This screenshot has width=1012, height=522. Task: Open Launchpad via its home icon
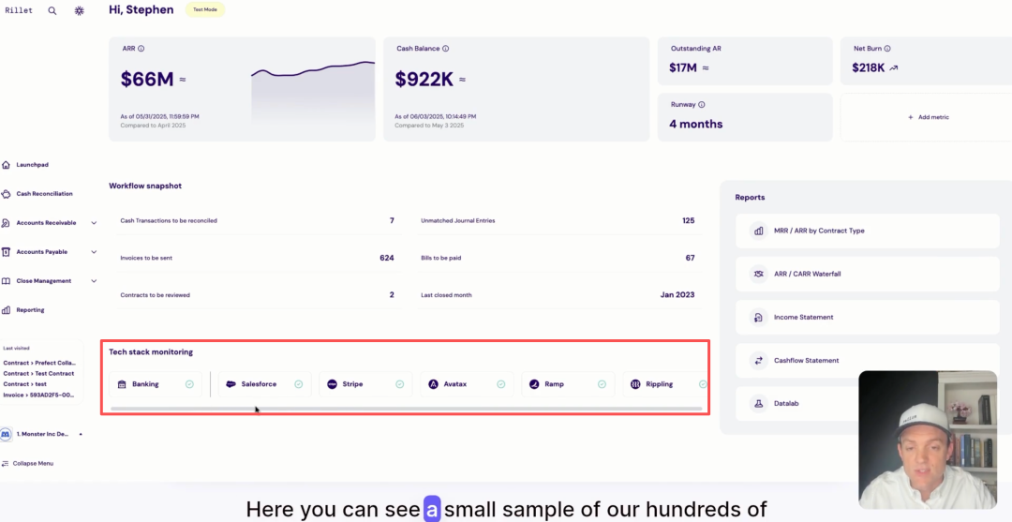click(x=7, y=165)
